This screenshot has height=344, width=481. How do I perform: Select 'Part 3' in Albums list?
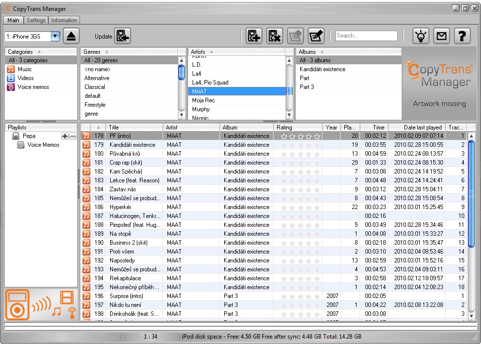[349, 87]
